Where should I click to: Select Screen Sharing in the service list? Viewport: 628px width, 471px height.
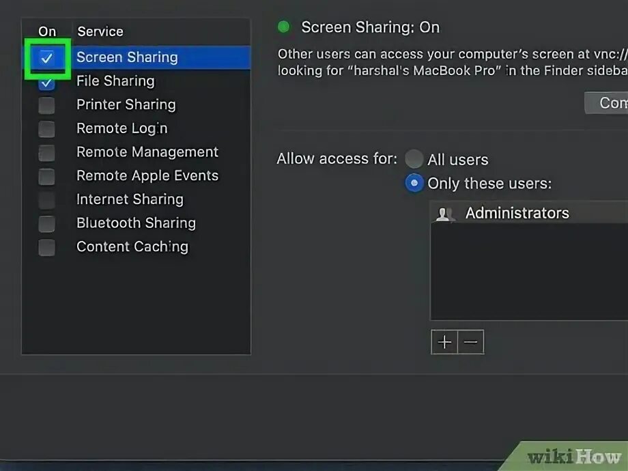click(127, 57)
